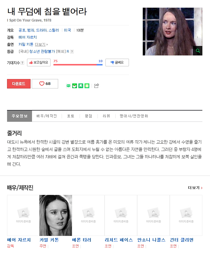The image size is (210, 253).
Task: Vote 보고싶어요 thumbs-up button
Action: coord(39,63)
